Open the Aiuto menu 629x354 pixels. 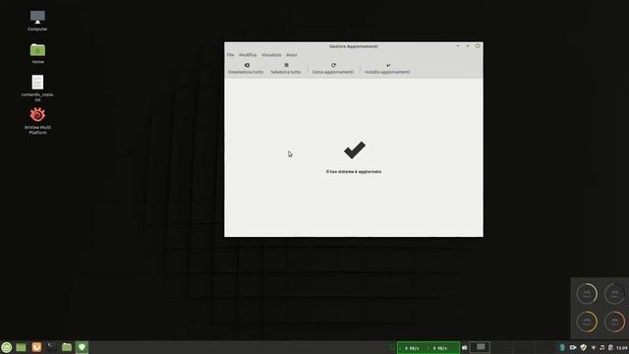click(x=292, y=55)
